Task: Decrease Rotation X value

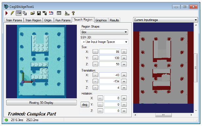Action: click(x=100, y=98)
